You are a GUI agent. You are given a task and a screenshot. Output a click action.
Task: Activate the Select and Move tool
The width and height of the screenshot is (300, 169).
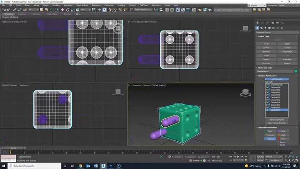62,10
